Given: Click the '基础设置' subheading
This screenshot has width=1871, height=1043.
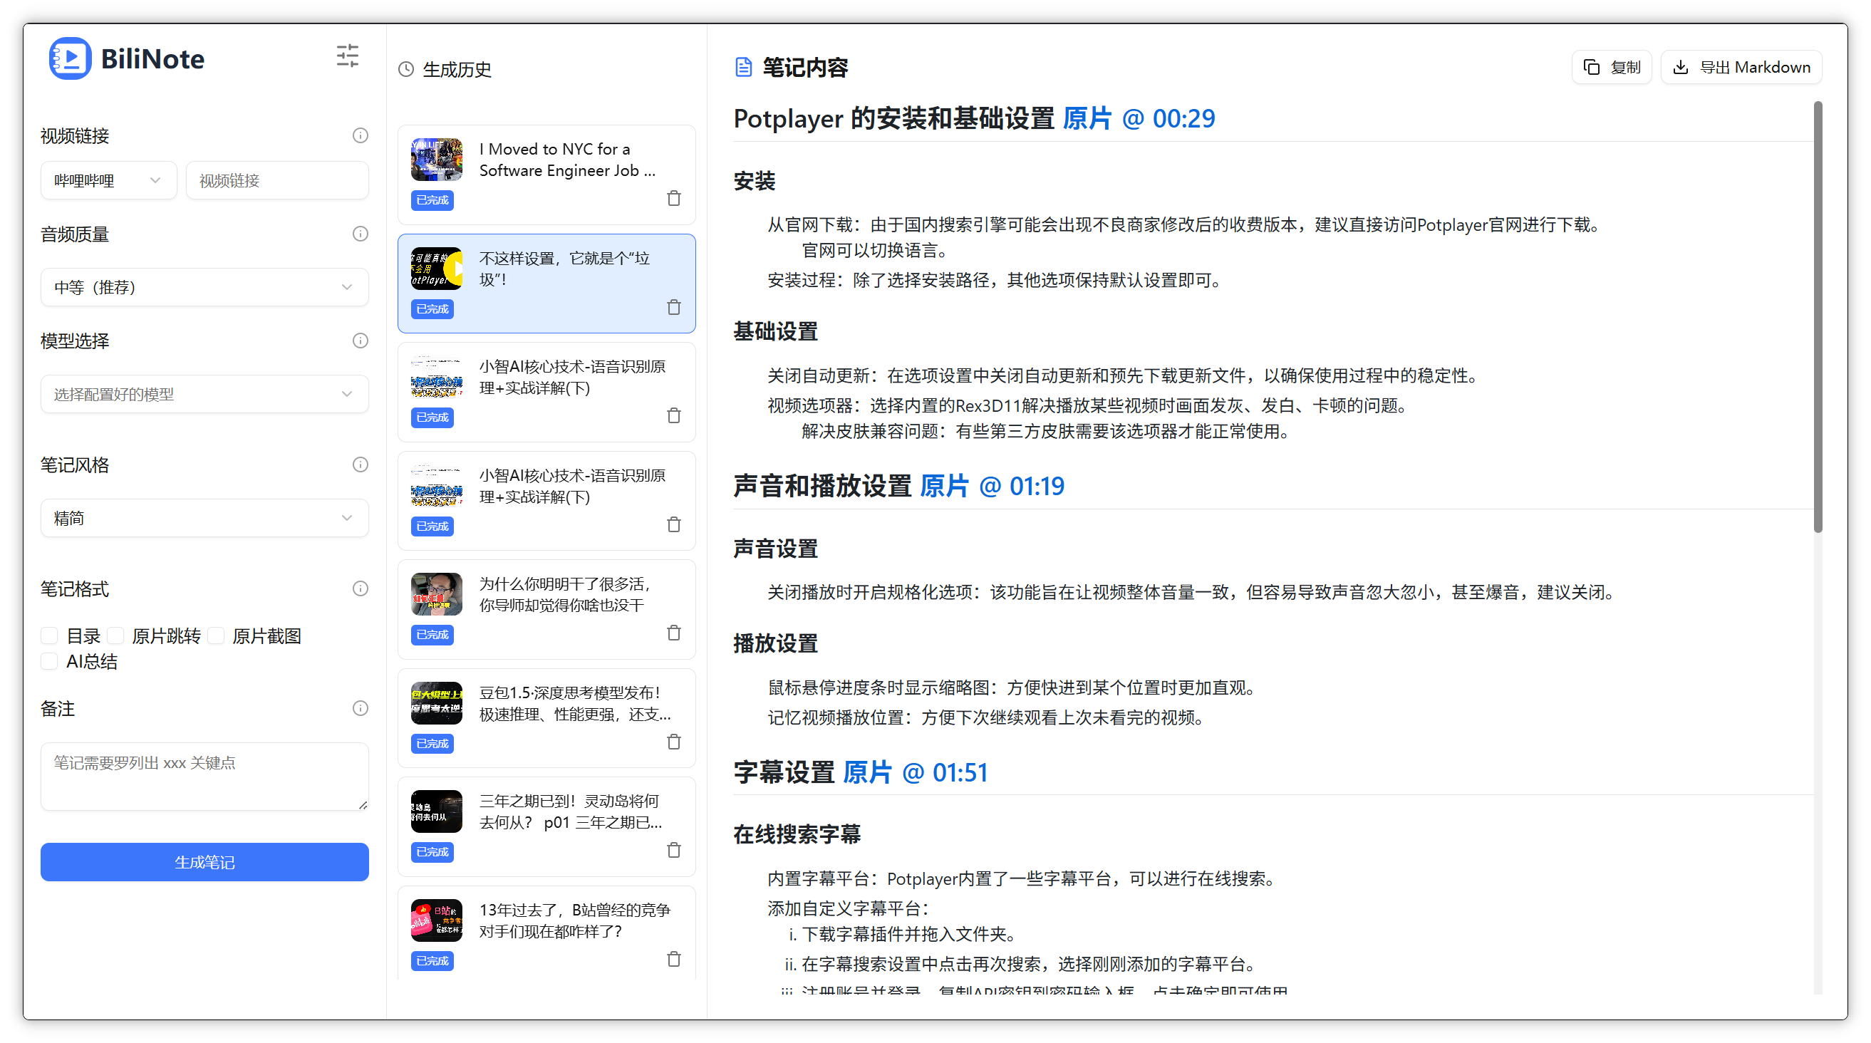Looking at the screenshot, I should pyautogui.click(x=776, y=332).
